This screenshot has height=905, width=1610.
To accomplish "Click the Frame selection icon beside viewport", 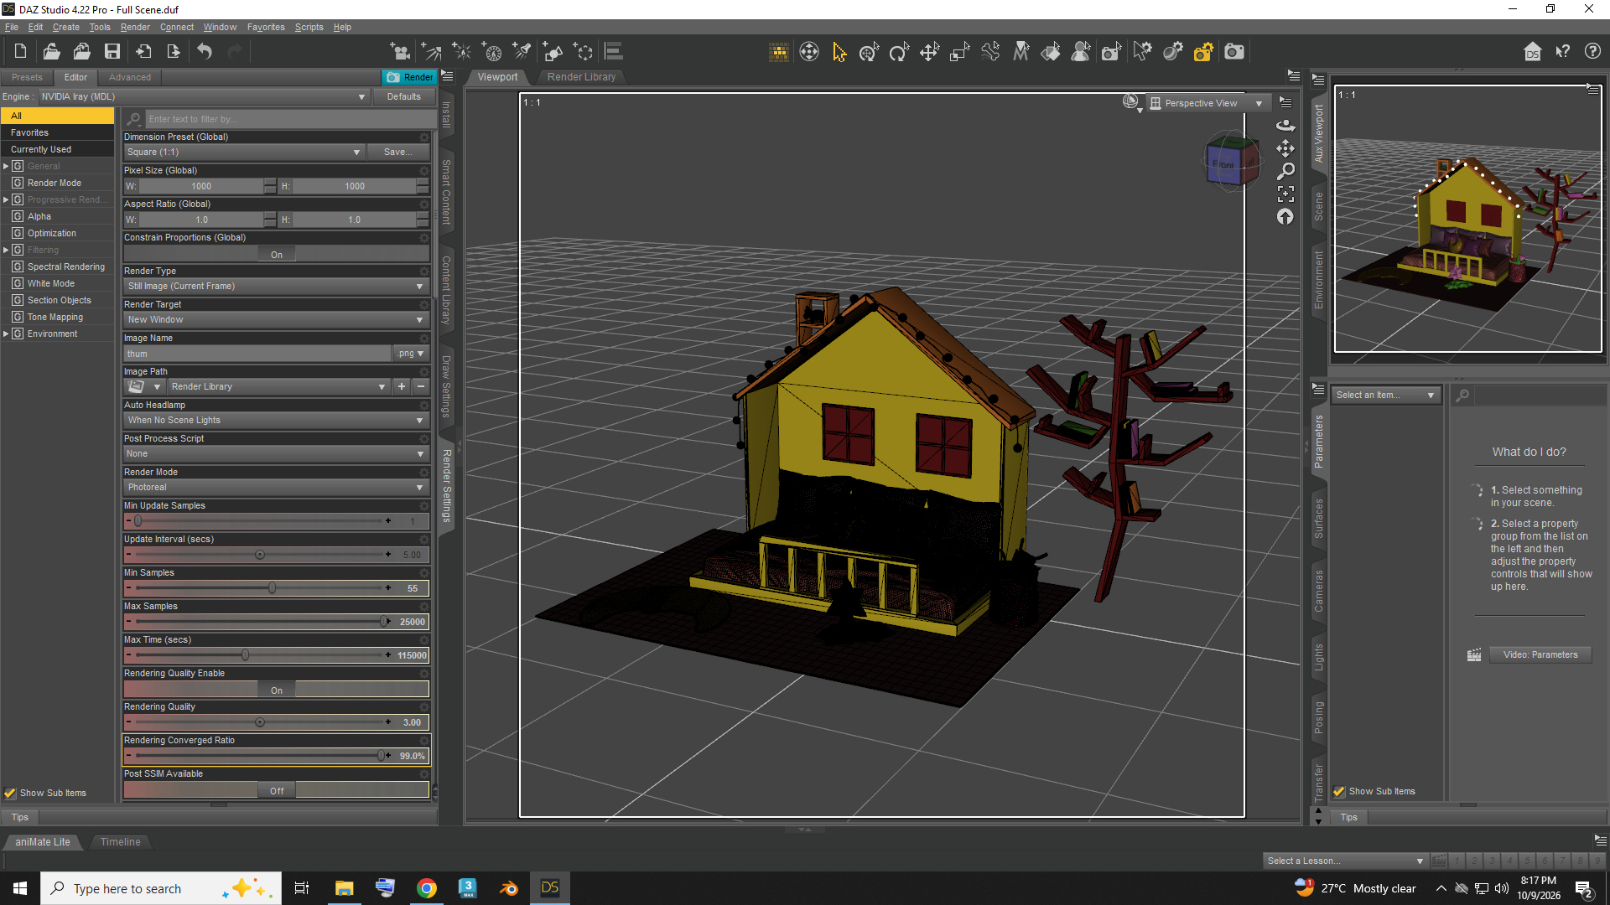I will point(1285,194).
